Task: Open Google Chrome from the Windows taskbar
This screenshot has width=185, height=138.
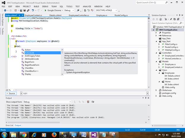Action: pos(24,134)
